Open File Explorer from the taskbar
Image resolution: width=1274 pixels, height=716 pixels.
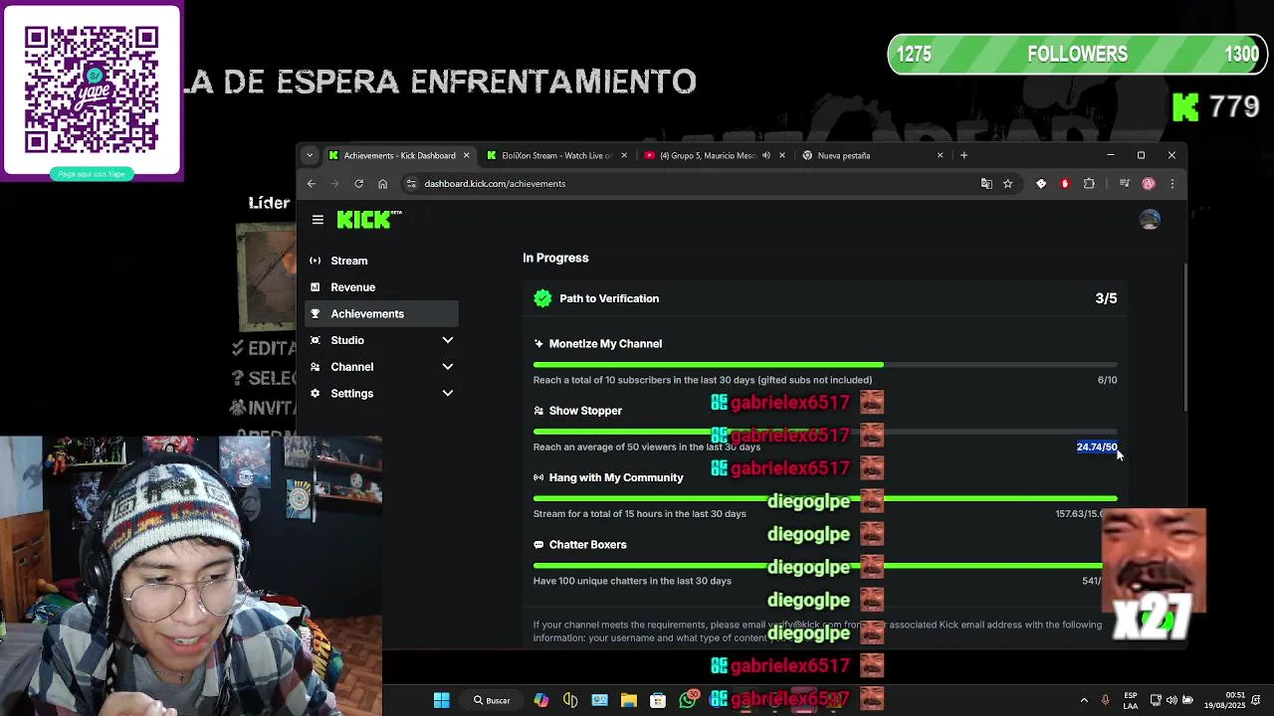pyautogui.click(x=628, y=700)
